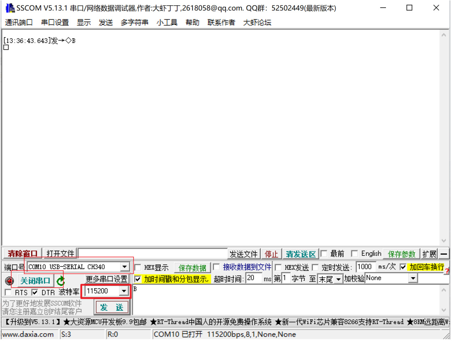Image resolution: width=455 pixels, height=341 pixels.
Task: Enable the HEX显示 checkbox
Action: 137,268
